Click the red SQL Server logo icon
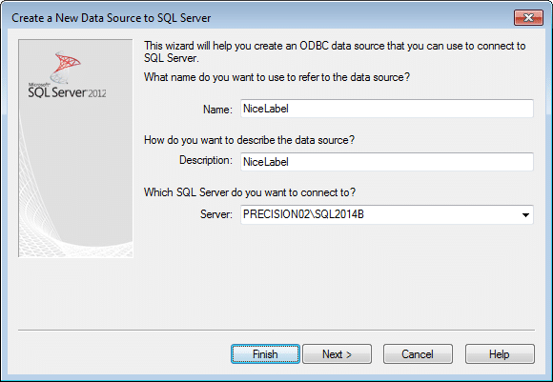Screen dimensions: 553x382 click(66, 66)
